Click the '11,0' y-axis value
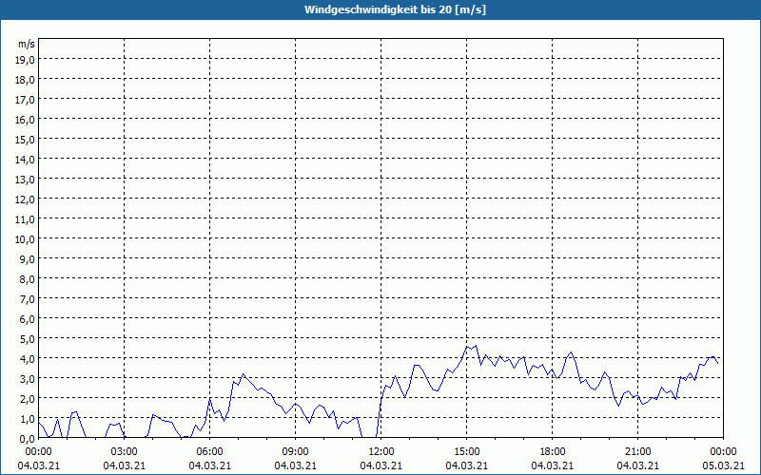This screenshot has height=475, width=761. (25, 219)
